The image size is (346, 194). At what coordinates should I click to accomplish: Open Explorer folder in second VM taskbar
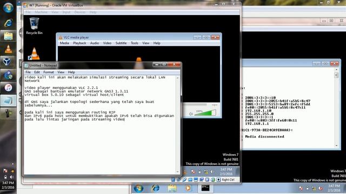pyautogui.click(x=172, y=188)
